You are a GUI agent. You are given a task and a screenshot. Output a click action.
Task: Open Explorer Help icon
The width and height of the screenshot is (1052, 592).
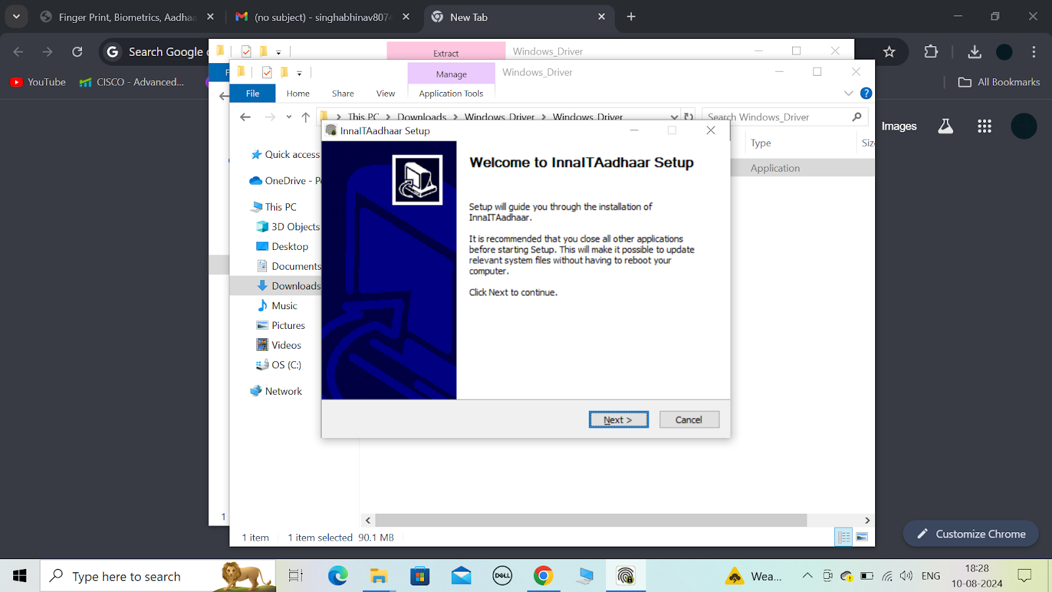866,93
